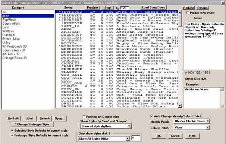Cancel the style selection dialog
226x144 pixels.
(x=175, y=136)
